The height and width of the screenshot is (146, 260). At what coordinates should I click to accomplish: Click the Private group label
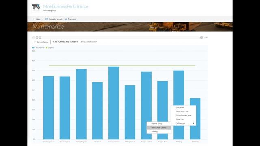50,11
